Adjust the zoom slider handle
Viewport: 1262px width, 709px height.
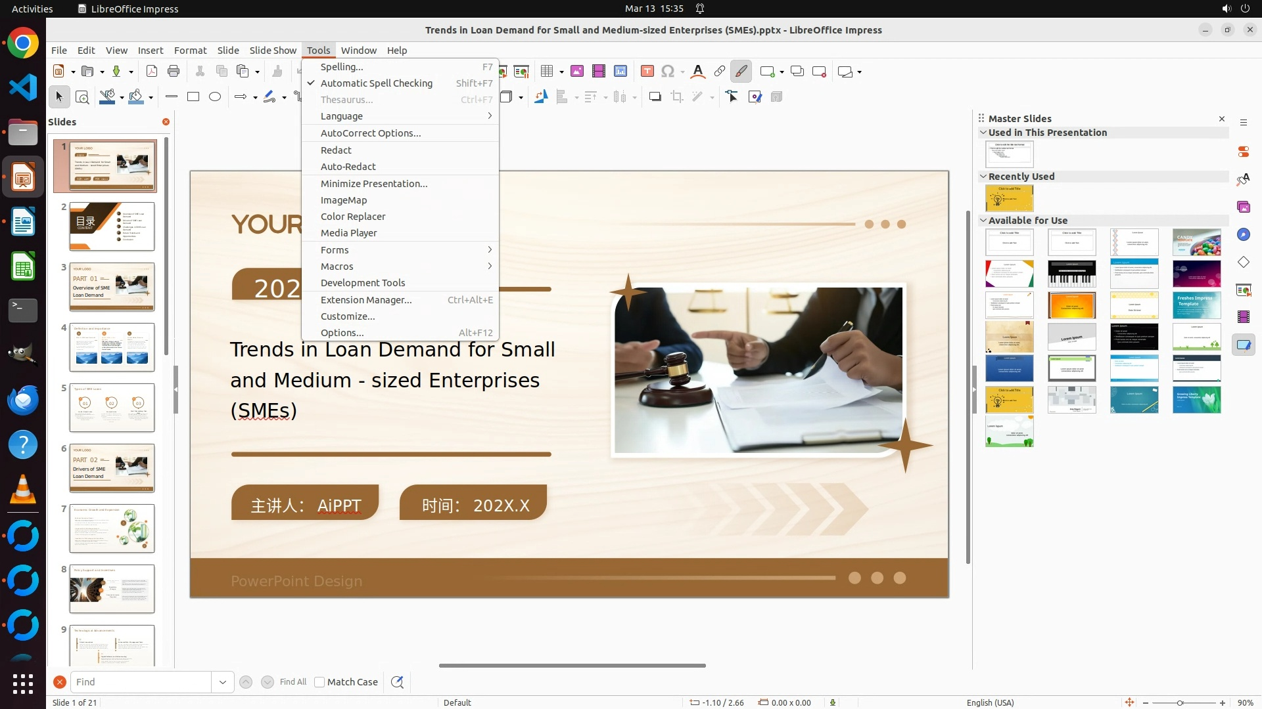[x=1180, y=703]
